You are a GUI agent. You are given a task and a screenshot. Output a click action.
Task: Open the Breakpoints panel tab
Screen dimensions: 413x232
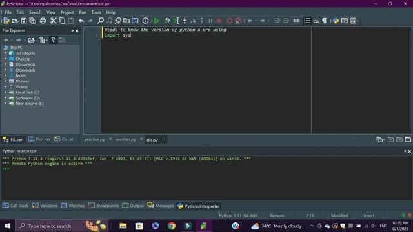103,206
